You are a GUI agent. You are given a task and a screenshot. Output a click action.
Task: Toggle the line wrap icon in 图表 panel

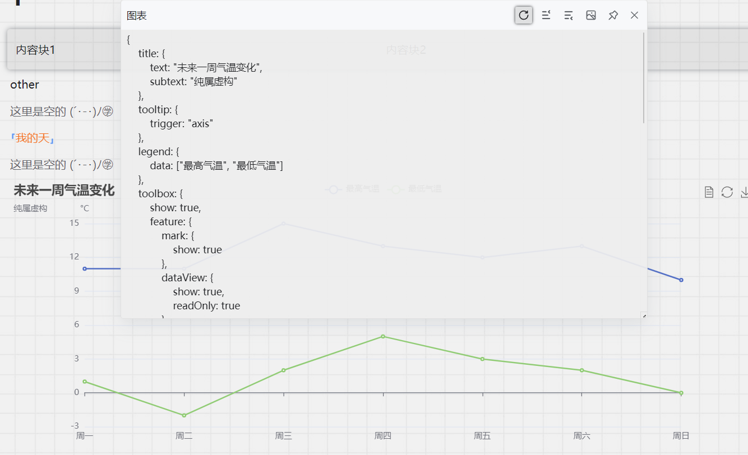pos(569,15)
